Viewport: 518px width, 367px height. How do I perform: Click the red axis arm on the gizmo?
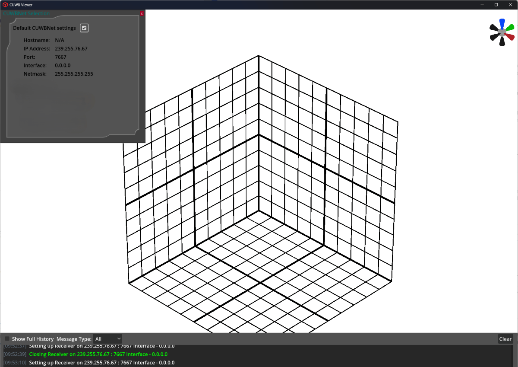(509, 36)
